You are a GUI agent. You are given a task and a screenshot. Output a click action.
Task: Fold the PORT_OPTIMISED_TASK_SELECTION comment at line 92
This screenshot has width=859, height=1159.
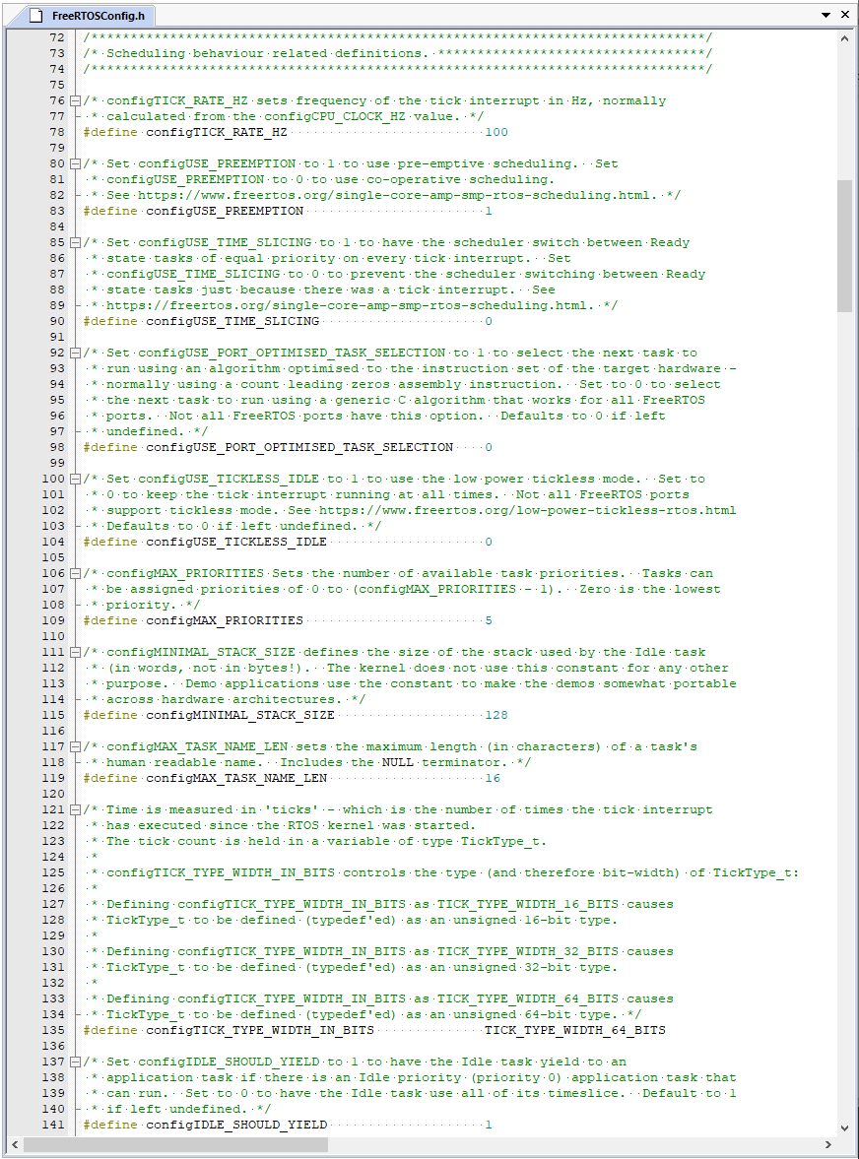tap(76, 354)
